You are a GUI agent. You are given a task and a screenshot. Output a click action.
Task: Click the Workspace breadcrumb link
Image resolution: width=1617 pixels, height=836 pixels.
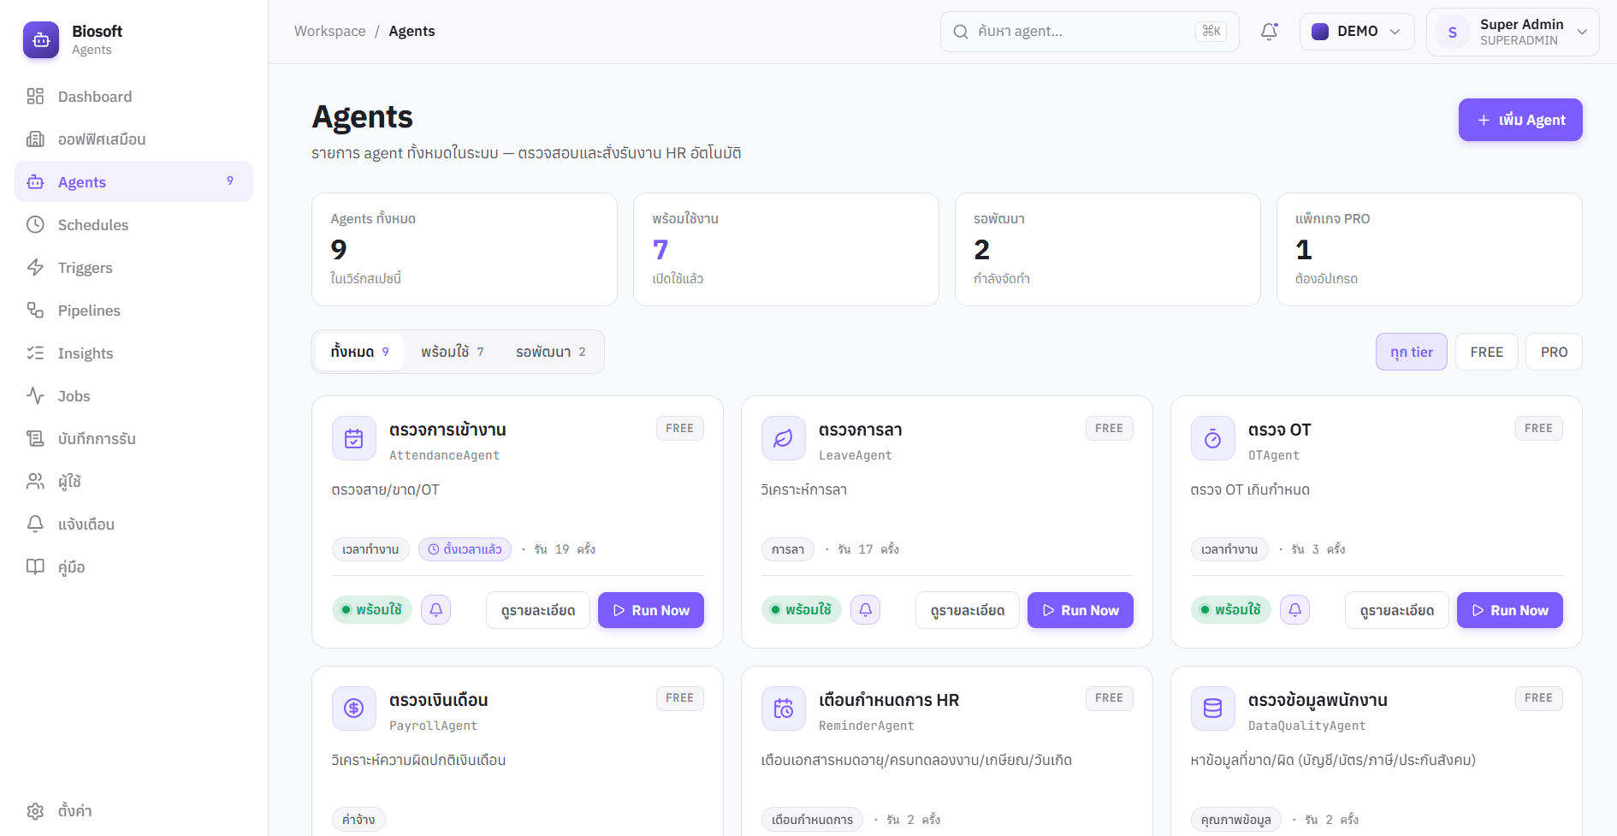pos(330,31)
